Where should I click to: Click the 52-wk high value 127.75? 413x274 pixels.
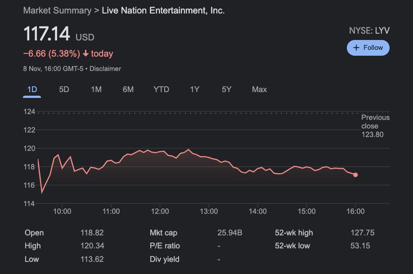(362, 233)
